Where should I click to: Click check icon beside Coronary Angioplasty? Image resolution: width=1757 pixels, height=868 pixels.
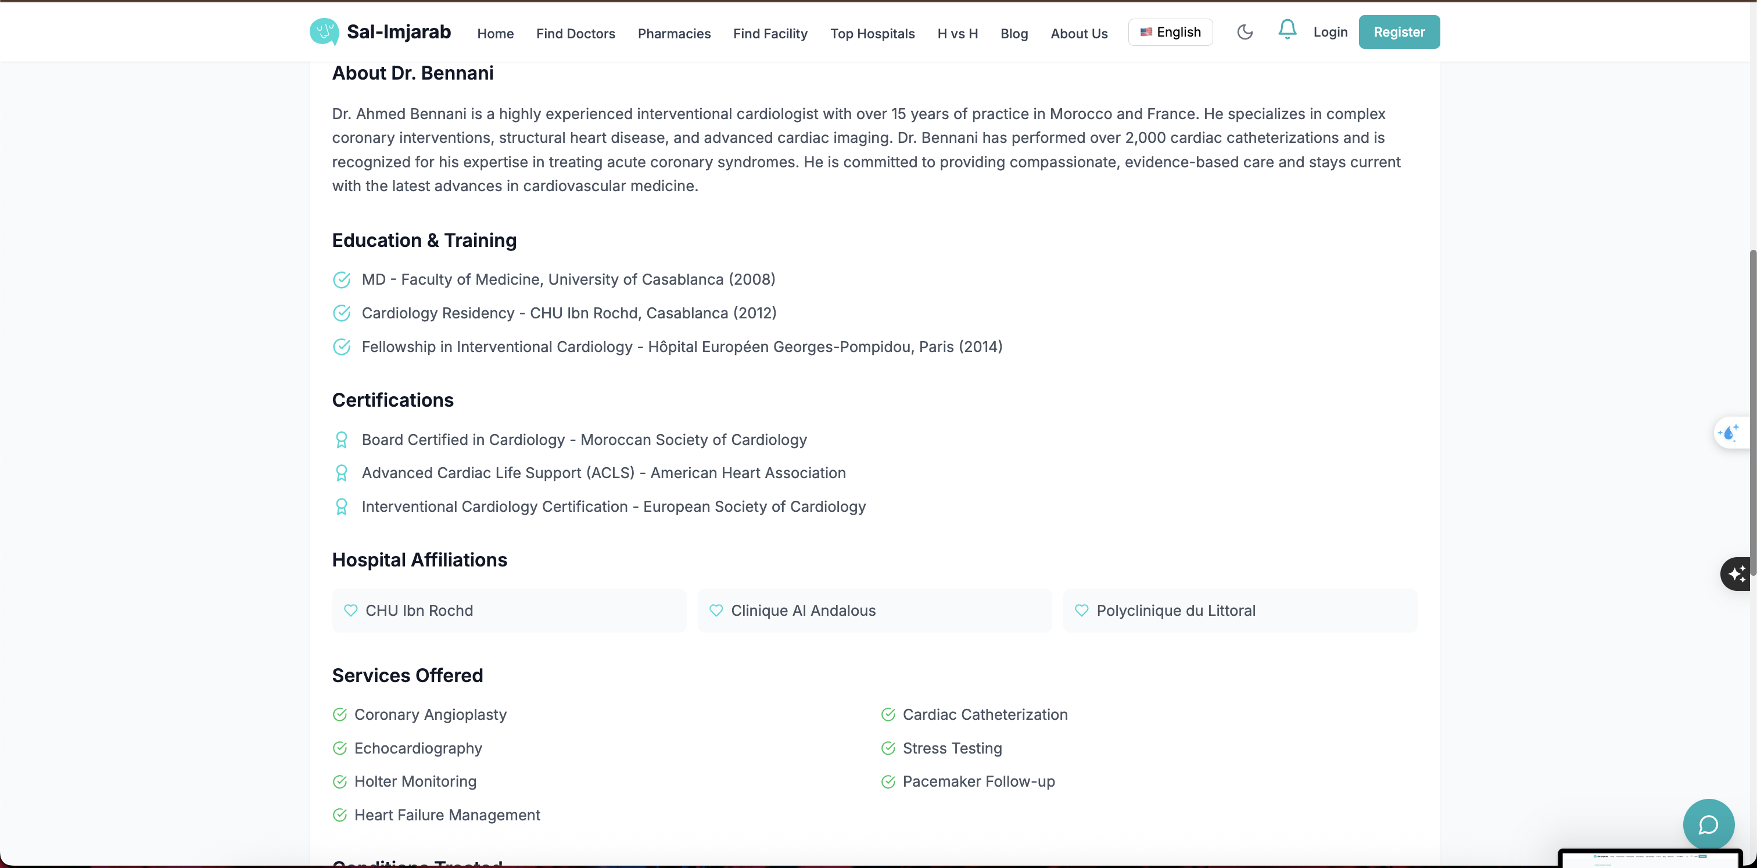pos(340,715)
